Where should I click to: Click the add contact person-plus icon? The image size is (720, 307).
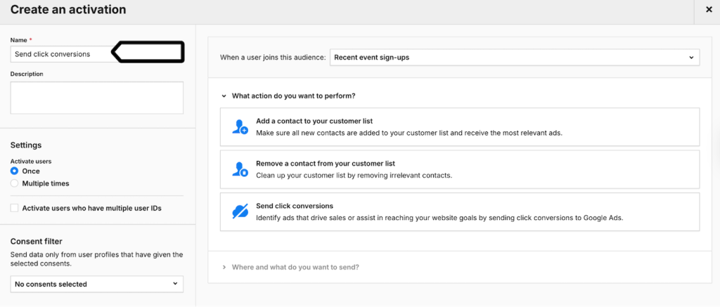tap(240, 126)
